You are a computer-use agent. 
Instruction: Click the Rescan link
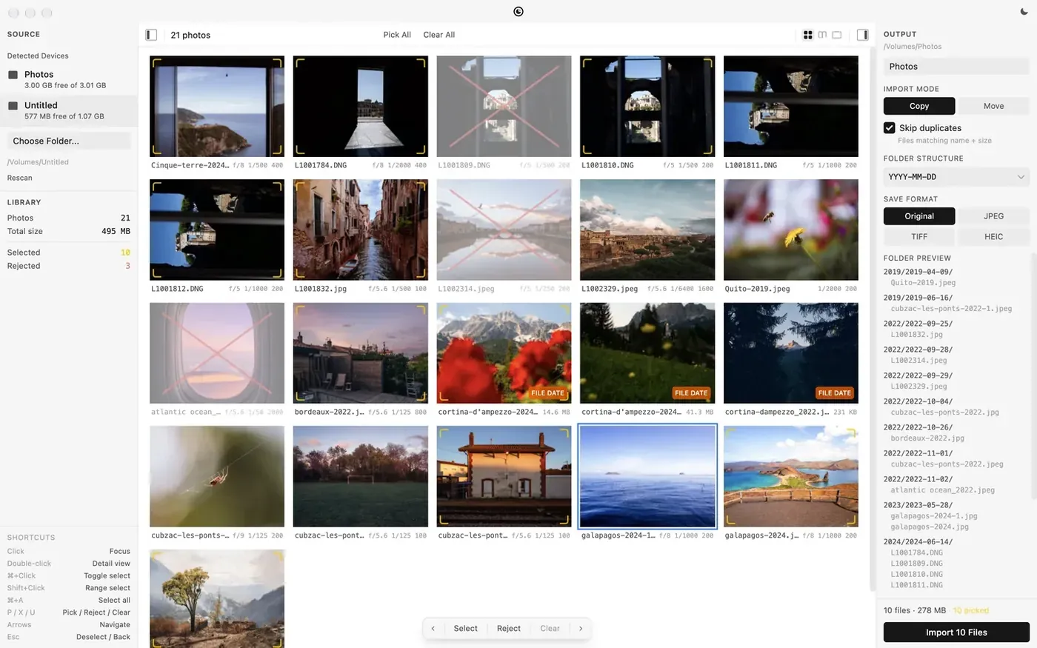(x=20, y=178)
